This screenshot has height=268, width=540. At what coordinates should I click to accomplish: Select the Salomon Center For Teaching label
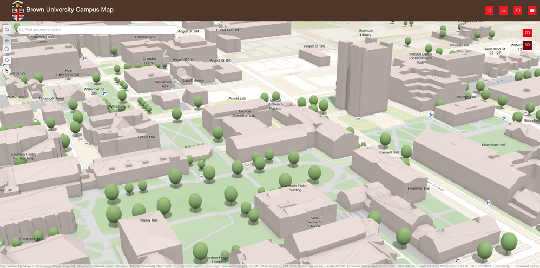coord(23,157)
